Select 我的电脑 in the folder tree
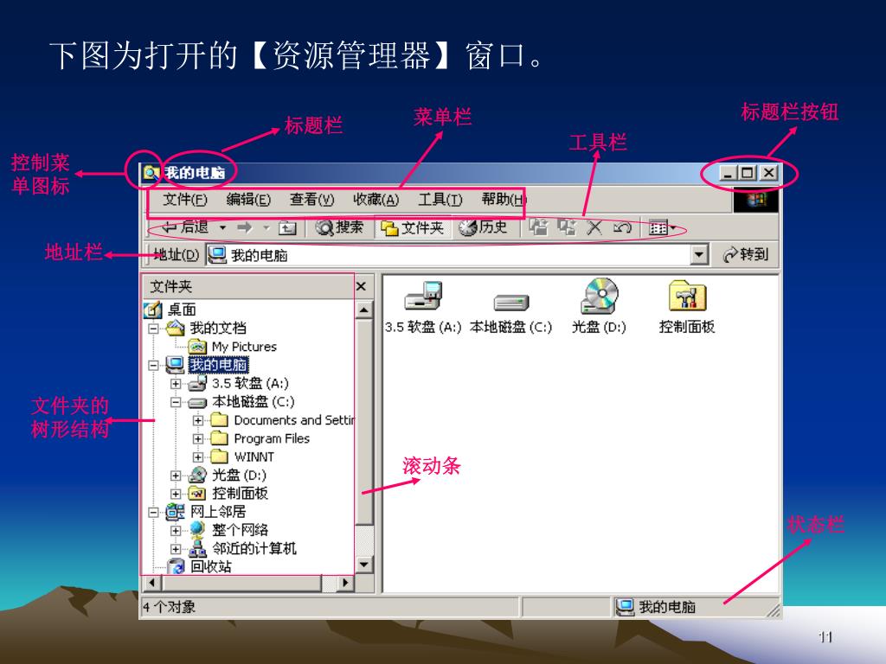The width and height of the screenshot is (886, 664). click(218, 365)
